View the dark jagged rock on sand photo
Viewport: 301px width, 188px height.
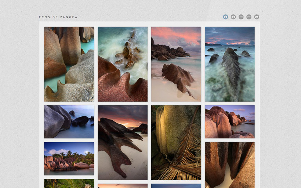tap(123, 143)
